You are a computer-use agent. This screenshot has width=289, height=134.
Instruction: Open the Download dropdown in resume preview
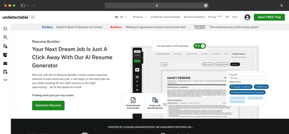[235, 64]
